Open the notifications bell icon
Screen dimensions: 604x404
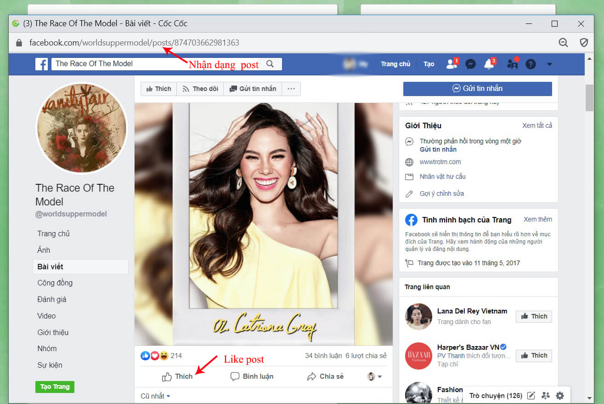(488, 64)
